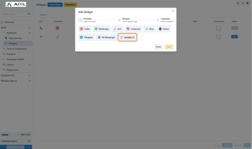Pick the Instagram provider tile
The height and width of the screenshot is (149, 252).
(x=134, y=29)
